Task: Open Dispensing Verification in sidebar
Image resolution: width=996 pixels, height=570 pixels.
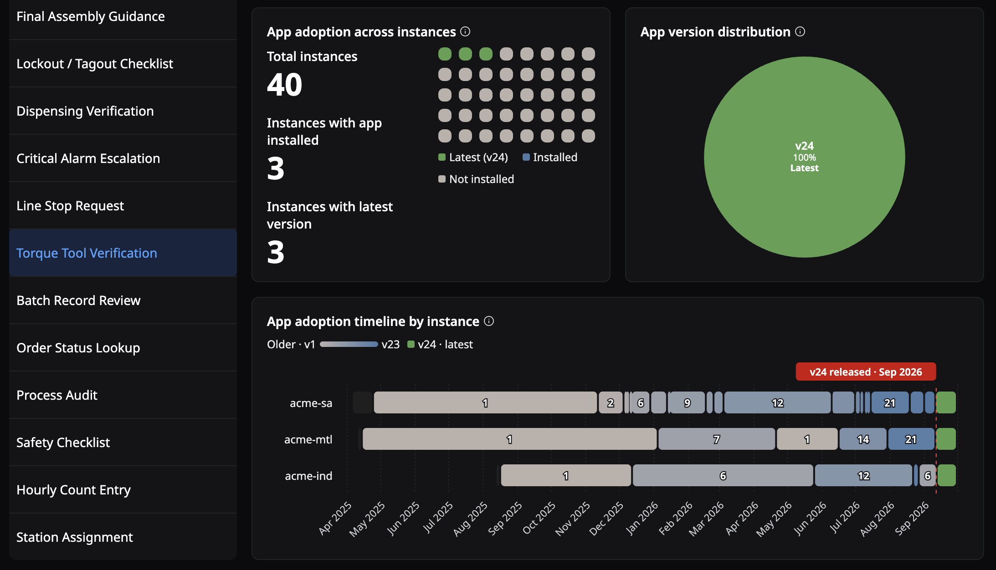Action: [123, 111]
